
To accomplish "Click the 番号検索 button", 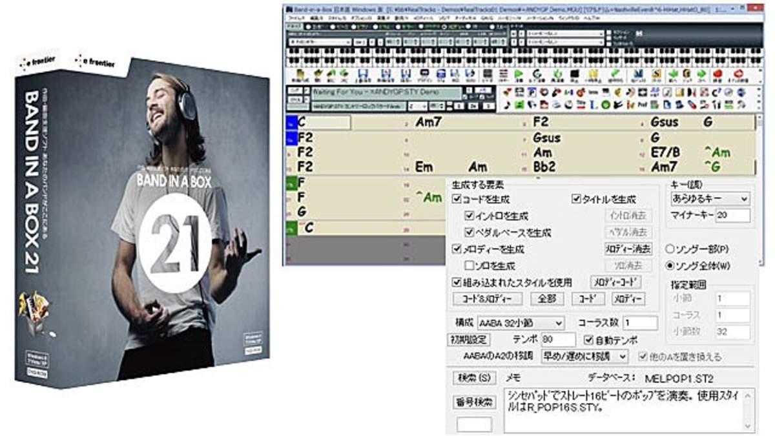I will 475,402.
